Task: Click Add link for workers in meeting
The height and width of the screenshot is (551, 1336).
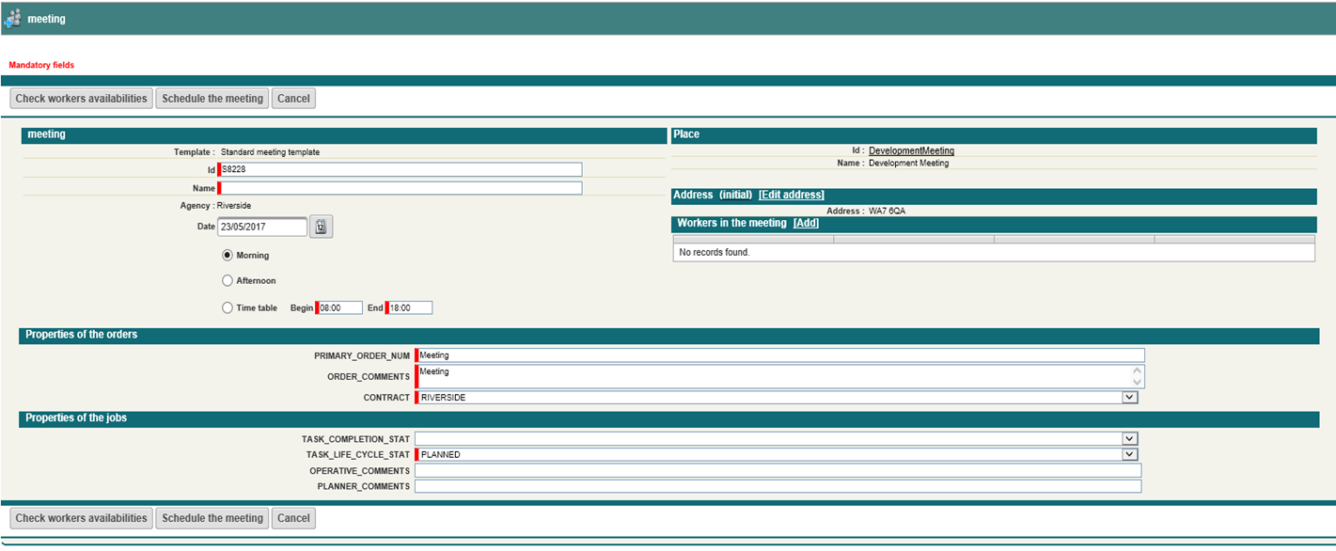Action: pyautogui.click(x=806, y=224)
